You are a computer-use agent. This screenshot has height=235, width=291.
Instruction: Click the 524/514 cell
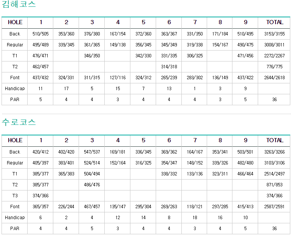pyautogui.click(x=92, y=163)
